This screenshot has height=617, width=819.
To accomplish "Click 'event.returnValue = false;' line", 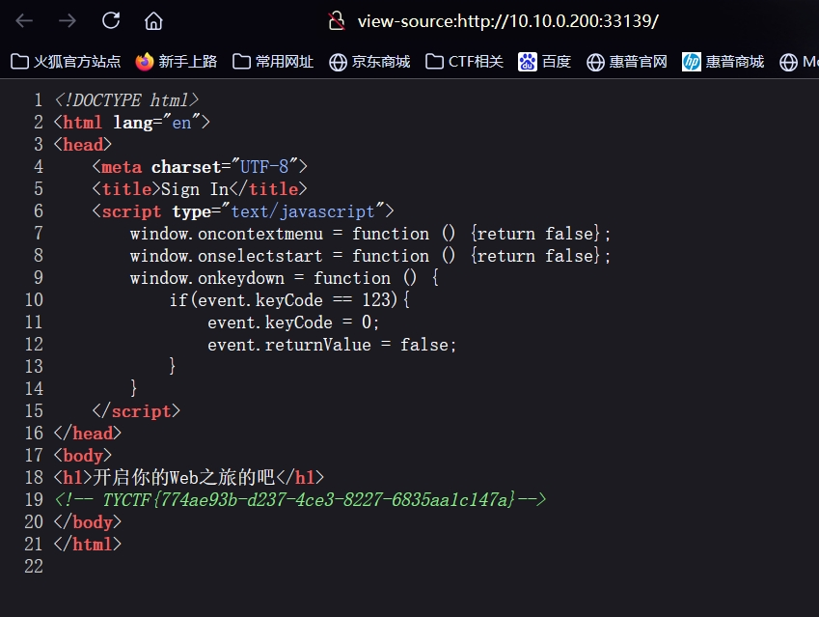I will (x=332, y=345).
